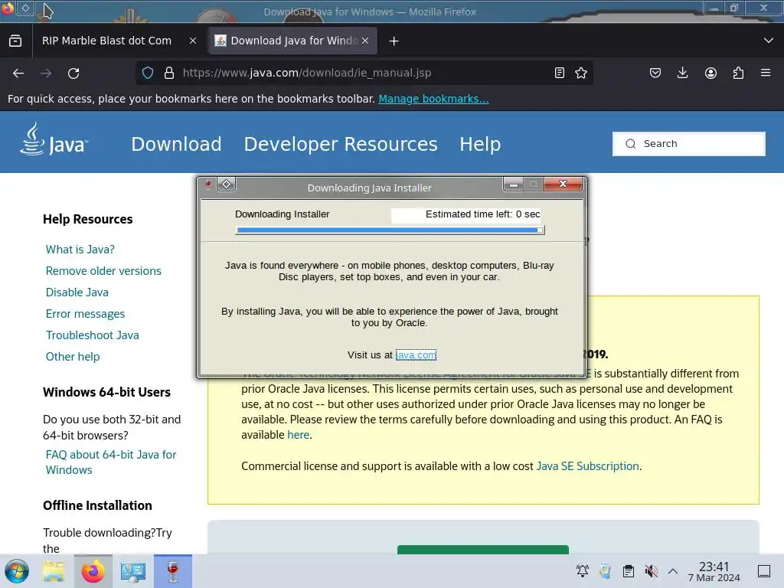This screenshot has width=784, height=588.
Task: Close the RIP Marble Blast tab
Action: point(193,41)
